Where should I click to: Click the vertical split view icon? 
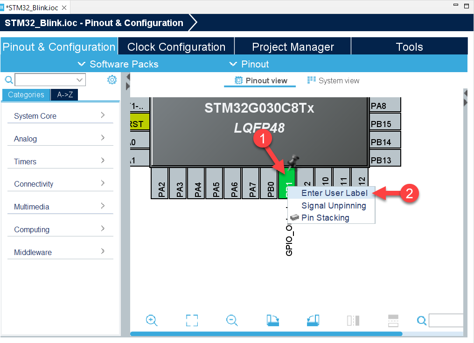coord(353,320)
